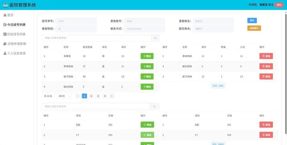Click previous page arrow in drug pagination
Viewport: 287px width, 145px height.
click(x=78, y=96)
